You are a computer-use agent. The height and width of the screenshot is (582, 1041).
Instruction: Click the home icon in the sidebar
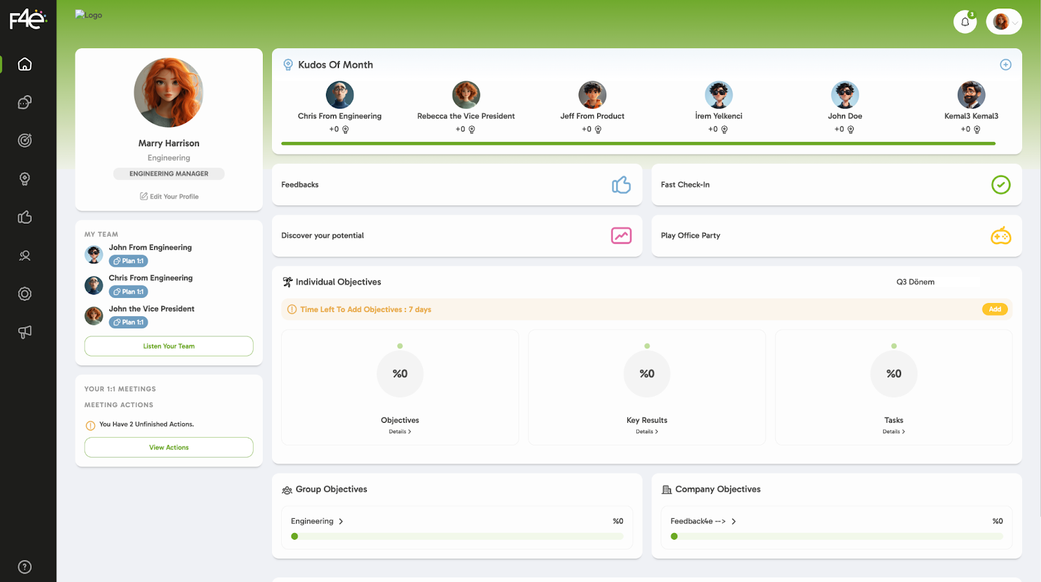pos(25,64)
